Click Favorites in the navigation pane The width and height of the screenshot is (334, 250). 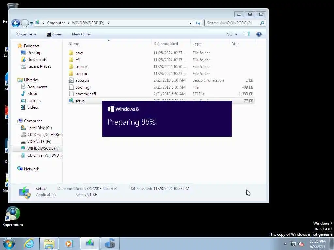[x=32, y=46]
